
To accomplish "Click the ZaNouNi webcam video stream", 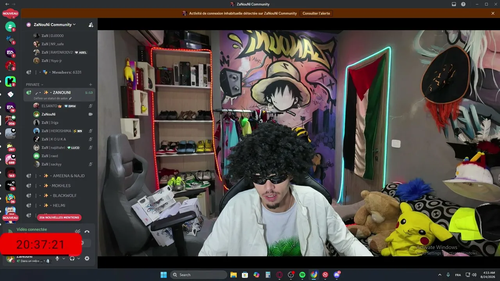I will pos(299,143).
